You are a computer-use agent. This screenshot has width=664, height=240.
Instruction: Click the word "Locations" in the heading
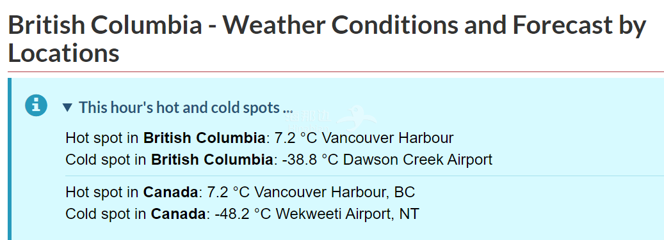63,54
